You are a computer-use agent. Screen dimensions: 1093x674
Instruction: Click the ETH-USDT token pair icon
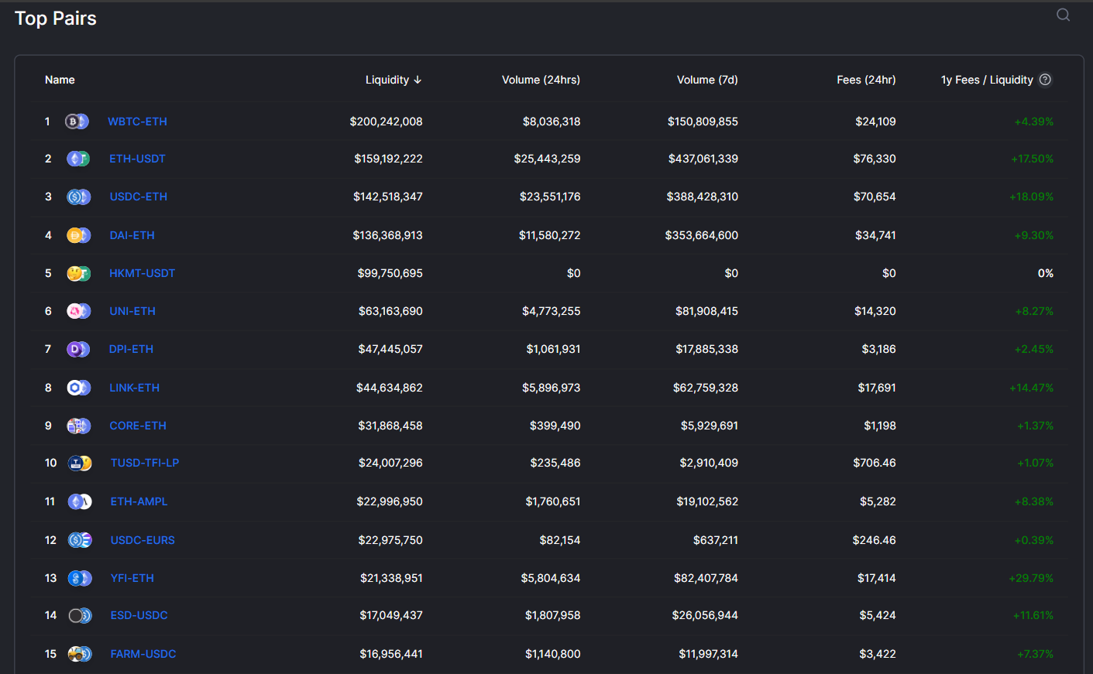click(x=78, y=159)
